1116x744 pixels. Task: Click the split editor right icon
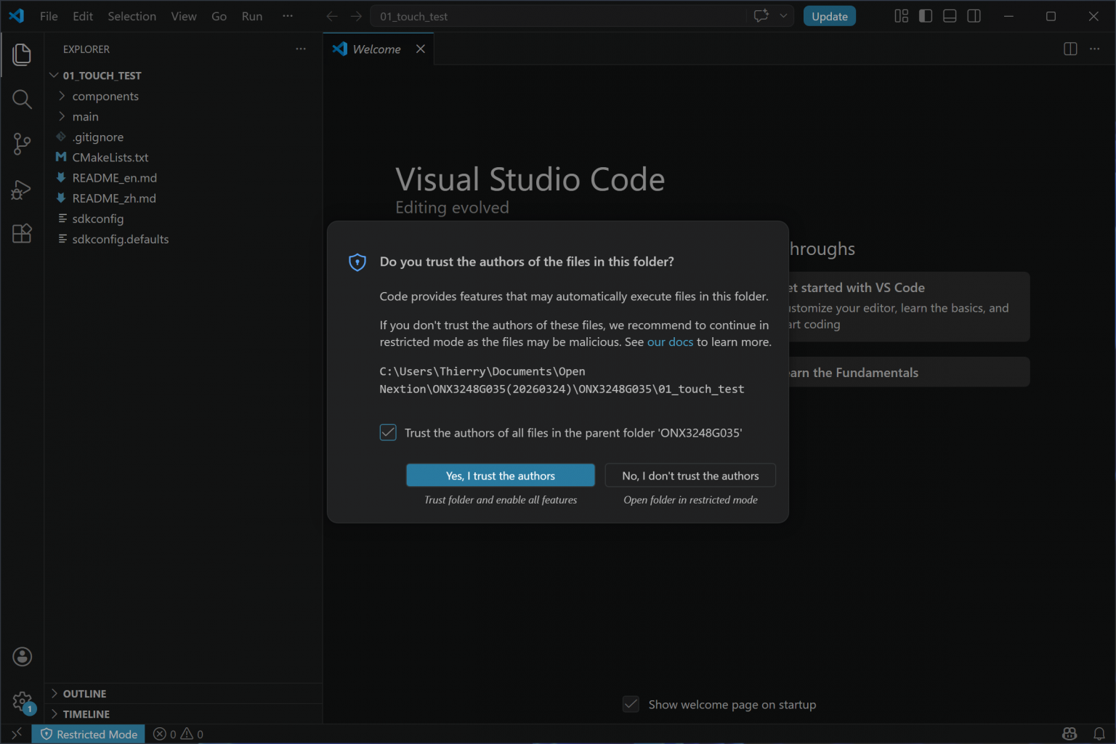1069,49
